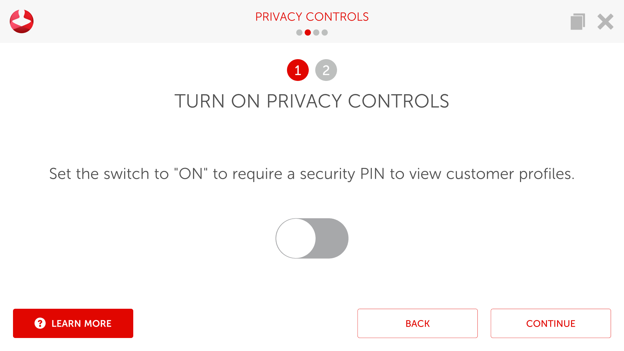Click the stacked pages copy icon
624x351 pixels.
578,22
